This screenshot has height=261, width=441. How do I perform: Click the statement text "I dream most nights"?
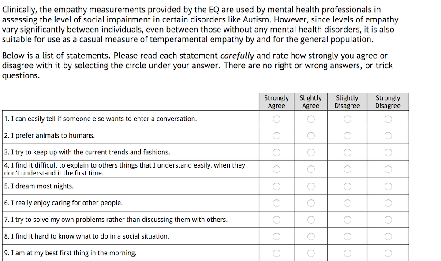(42, 186)
